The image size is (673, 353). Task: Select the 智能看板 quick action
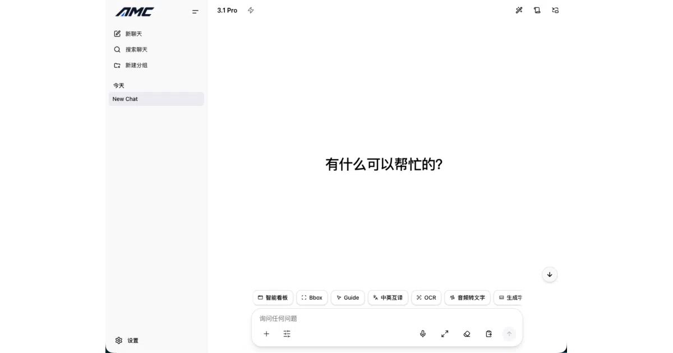point(273,298)
